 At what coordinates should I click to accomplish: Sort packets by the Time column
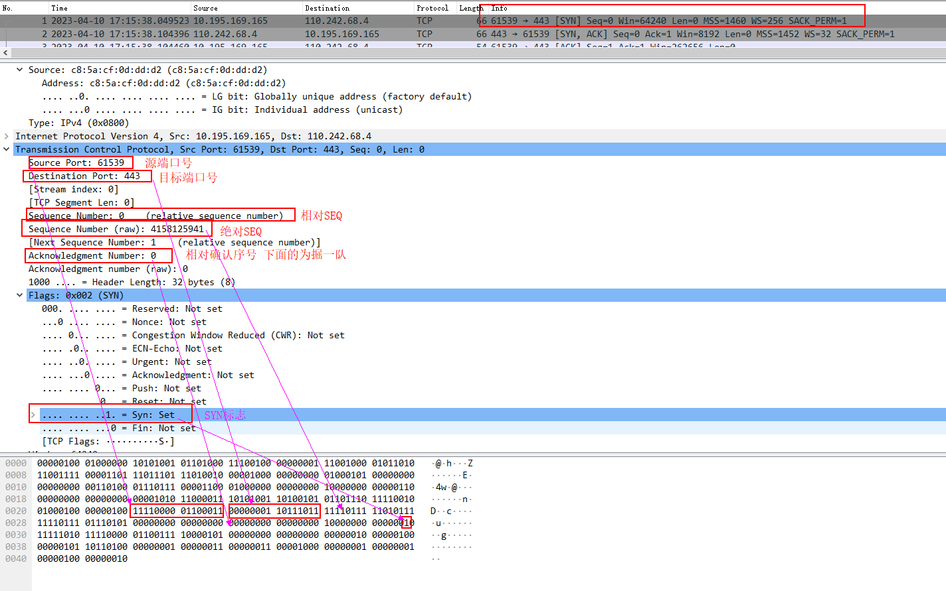60,8
